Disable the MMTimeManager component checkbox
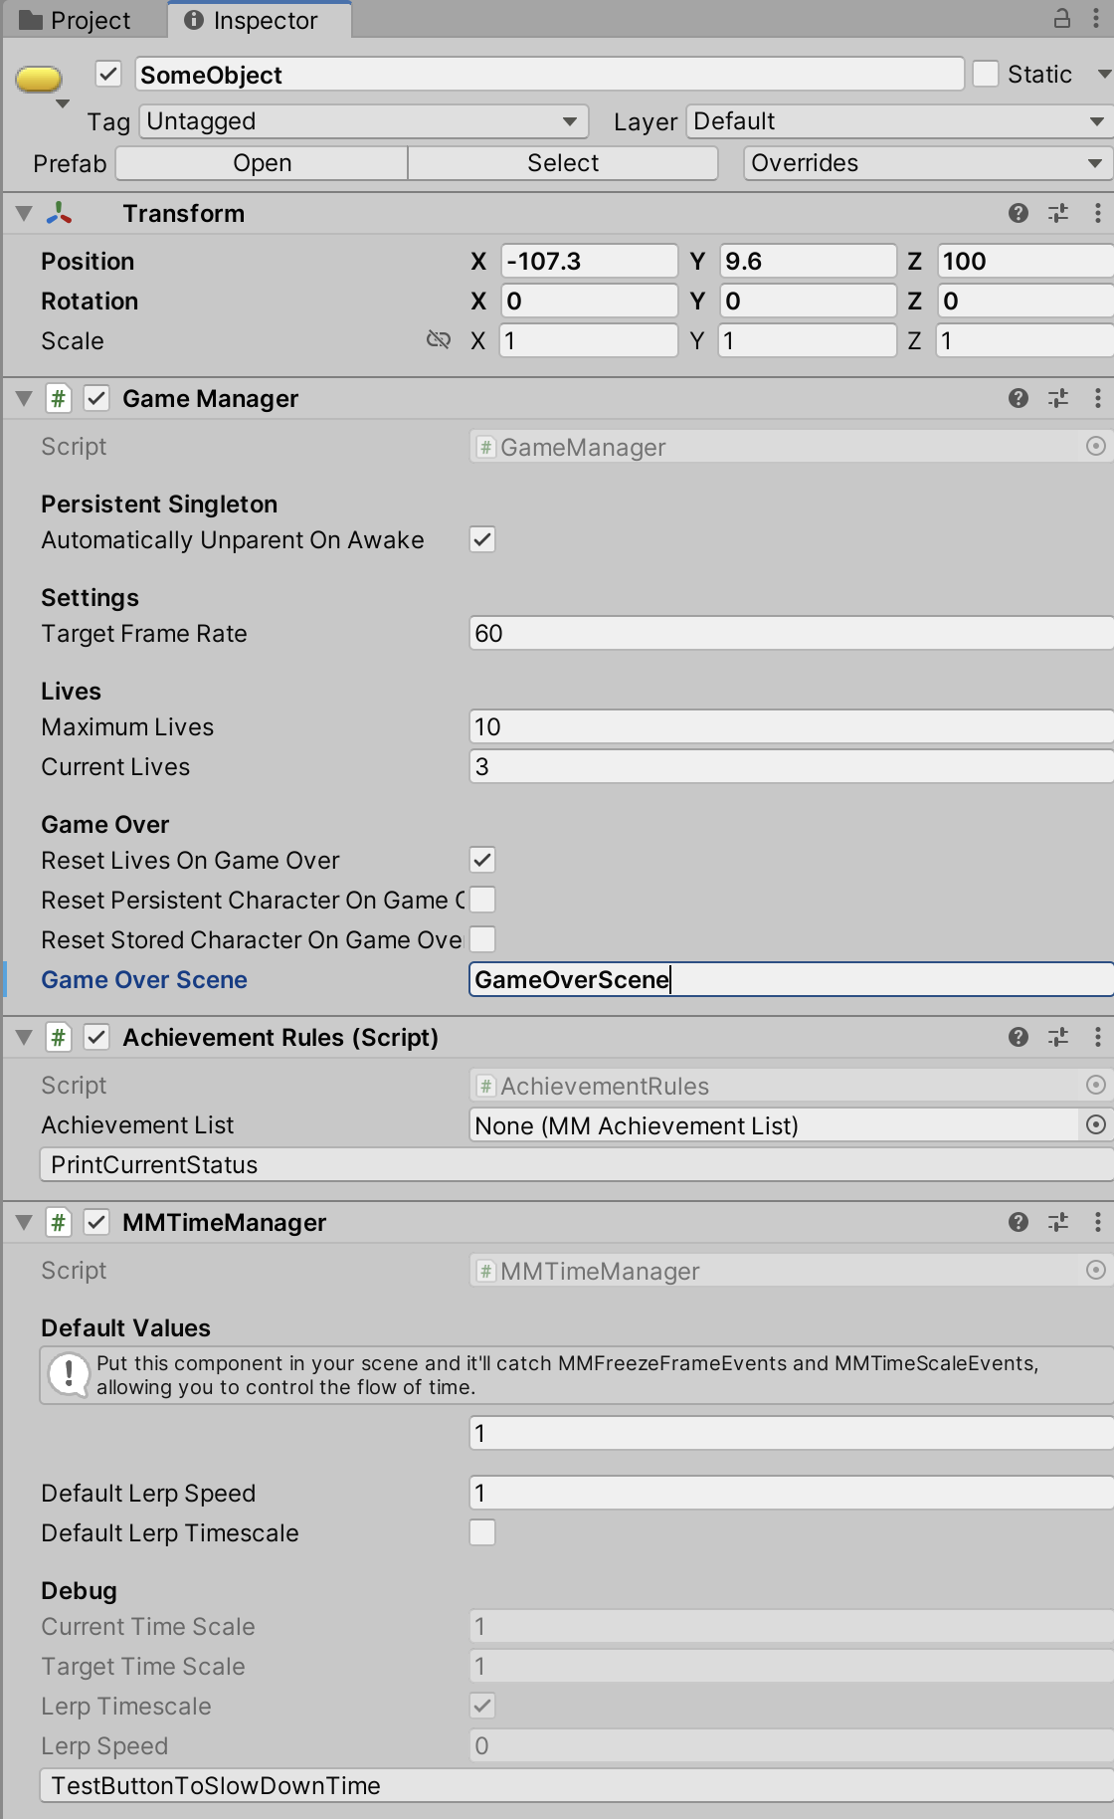Screen dimensions: 1114x1819 pos(95,1222)
